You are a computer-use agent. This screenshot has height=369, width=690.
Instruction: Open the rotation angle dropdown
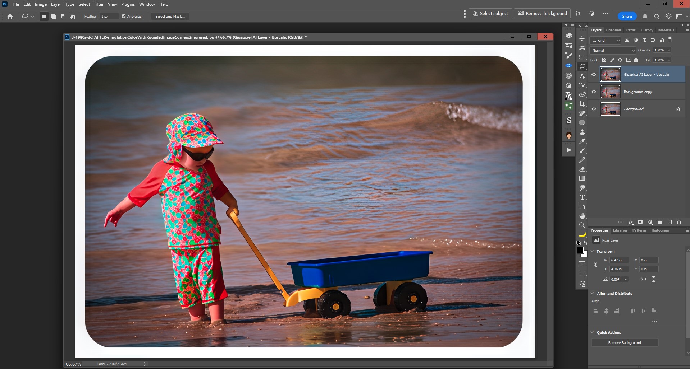click(x=626, y=279)
